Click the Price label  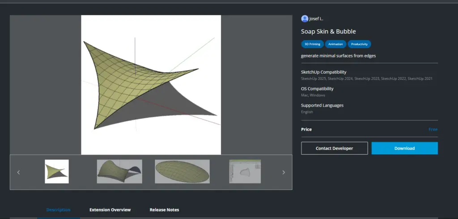tap(306, 129)
